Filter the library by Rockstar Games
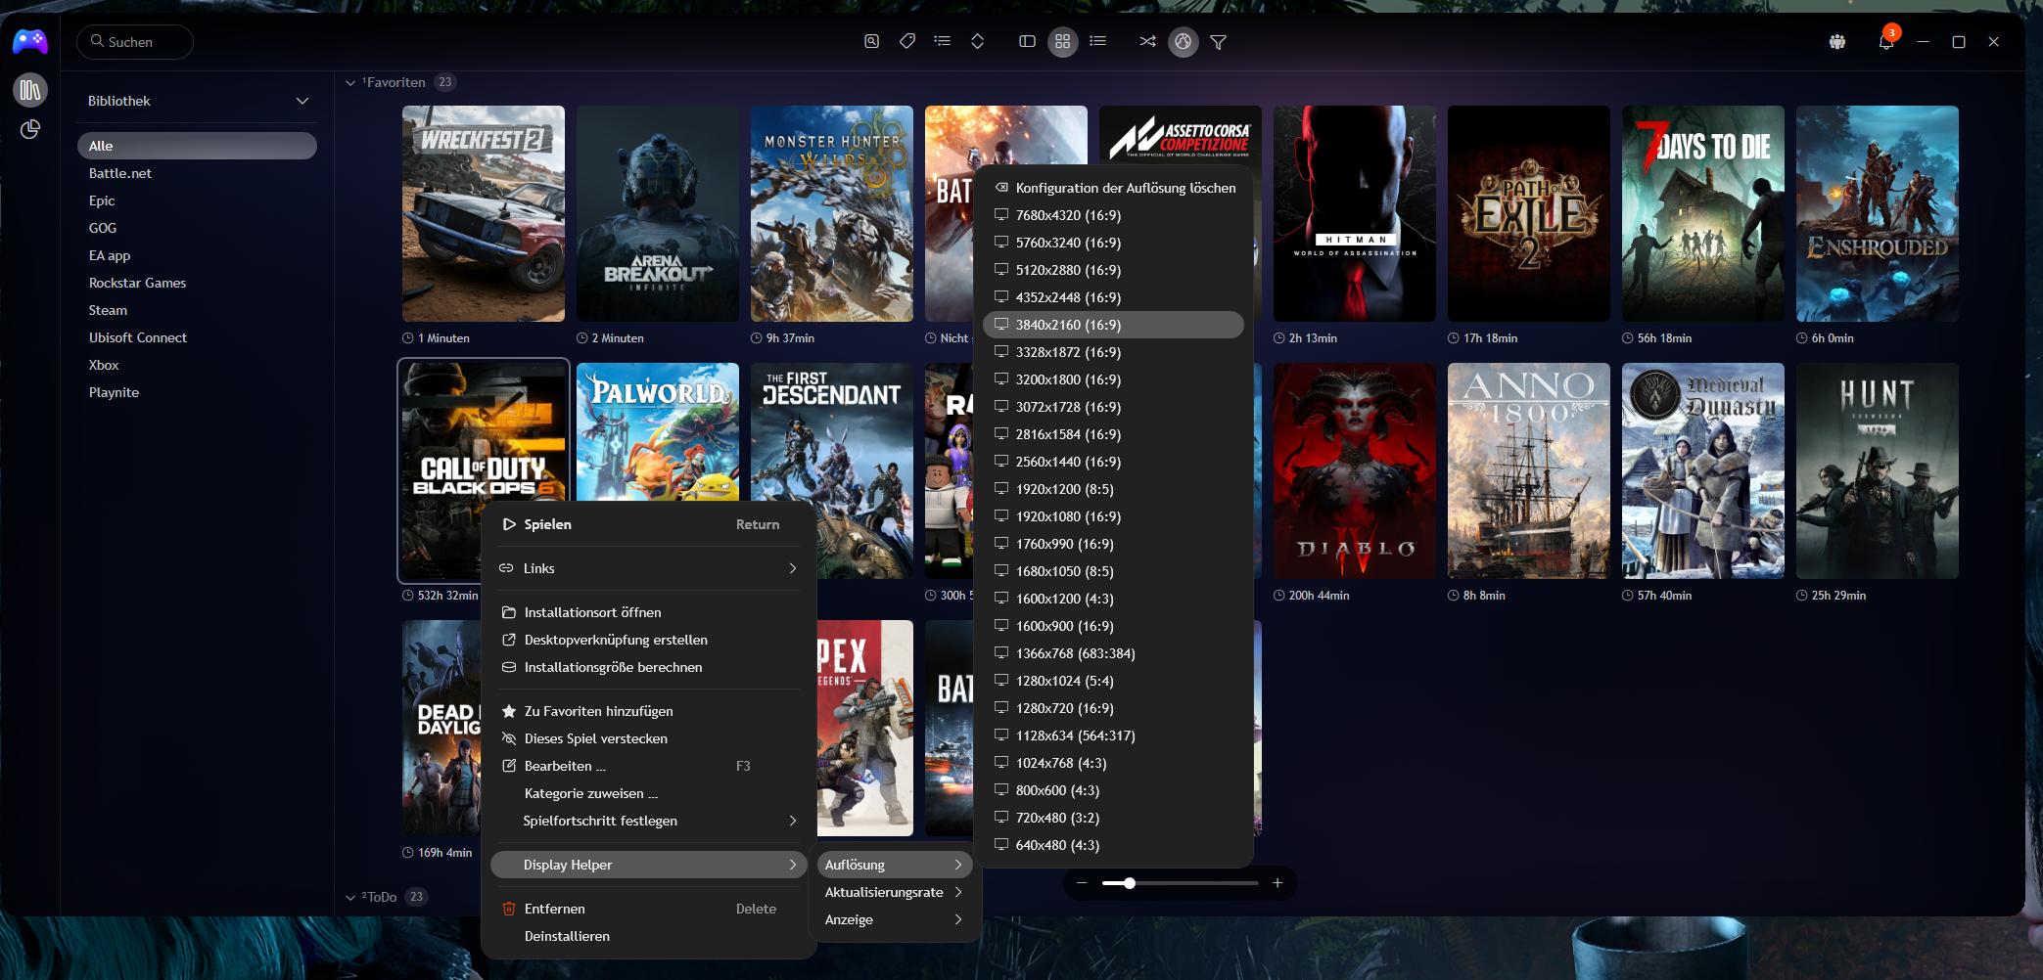This screenshot has height=980, width=2043. pos(197,283)
